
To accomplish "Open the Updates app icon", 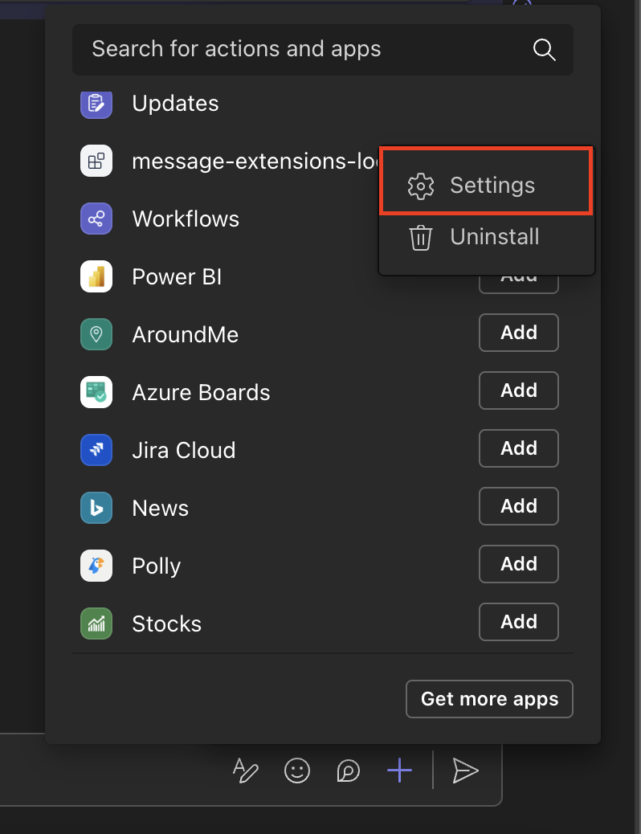I will [96, 104].
